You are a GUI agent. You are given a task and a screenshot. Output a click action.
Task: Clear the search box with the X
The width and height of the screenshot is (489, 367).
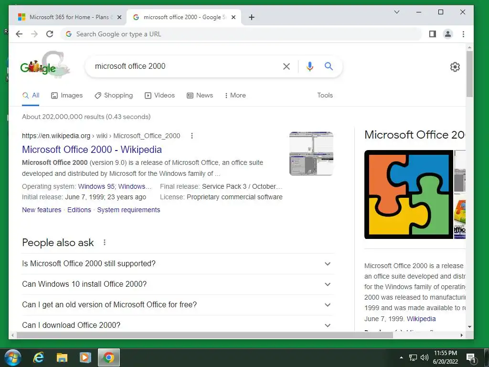pos(287,66)
